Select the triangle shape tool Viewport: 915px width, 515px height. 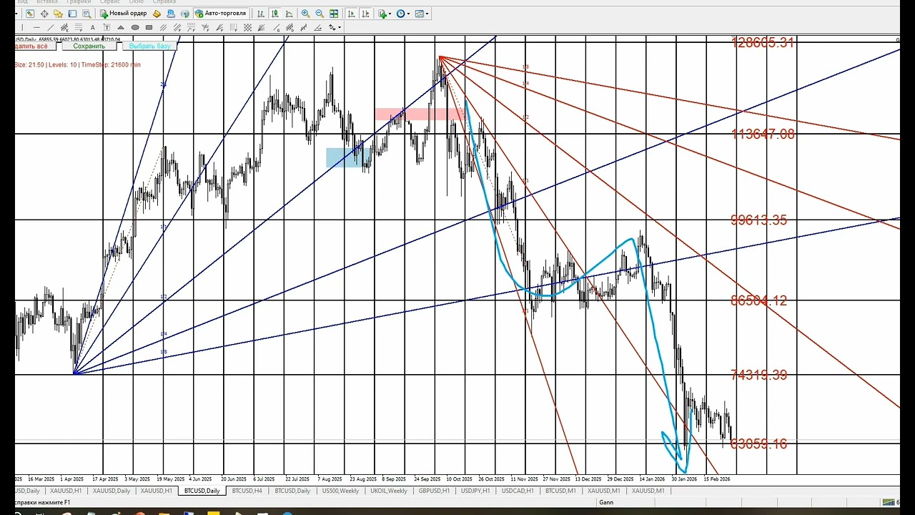(x=121, y=27)
